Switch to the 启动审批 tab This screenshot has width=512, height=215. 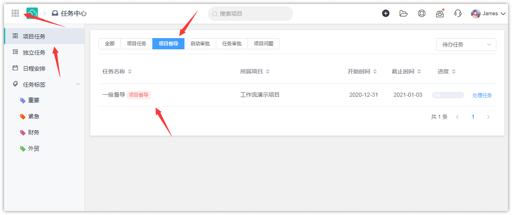[x=200, y=44]
